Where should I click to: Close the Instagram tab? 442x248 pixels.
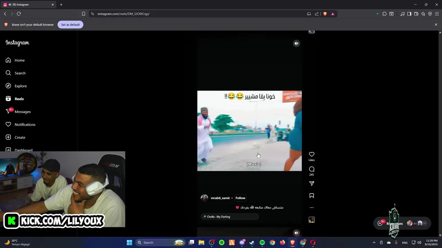pyautogui.click(x=53, y=4)
